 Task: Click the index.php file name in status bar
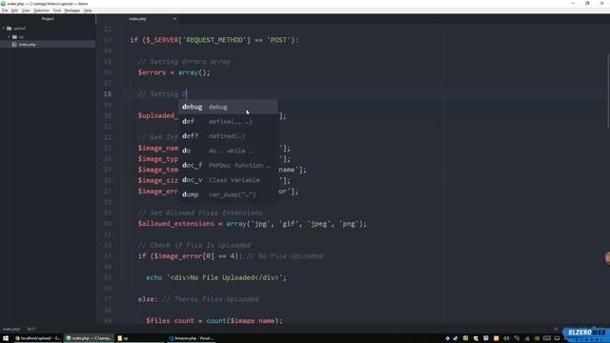click(11, 329)
